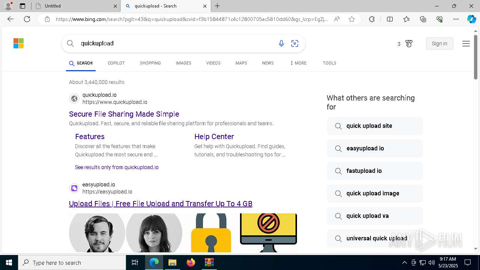Open the Rewards medal icon
This screenshot has width=480, height=270.
pos(409,44)
